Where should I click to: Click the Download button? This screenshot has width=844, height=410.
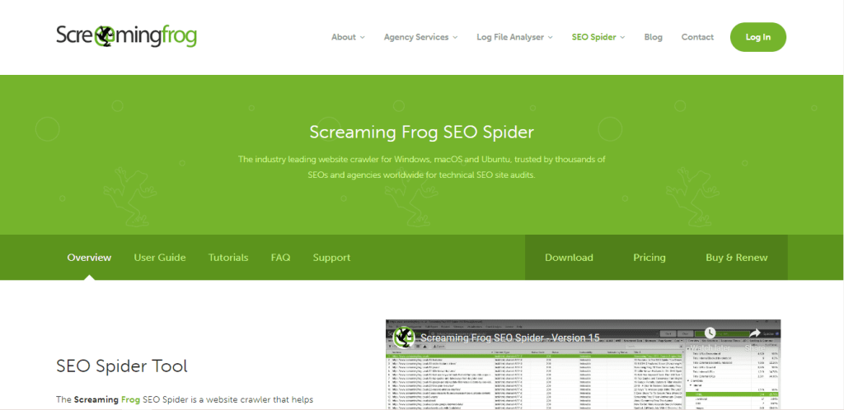(569, 258)
